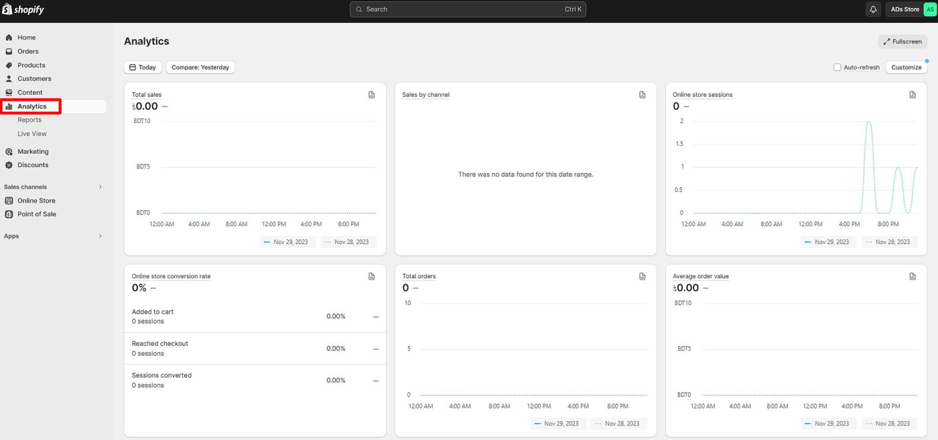
Task: Click the Analytics bar chart icon
Action: coord(9,106)
